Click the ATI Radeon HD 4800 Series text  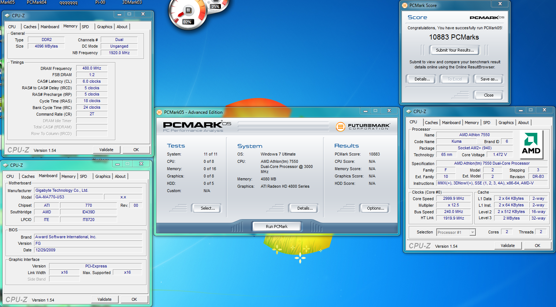(x=285, y=186)
